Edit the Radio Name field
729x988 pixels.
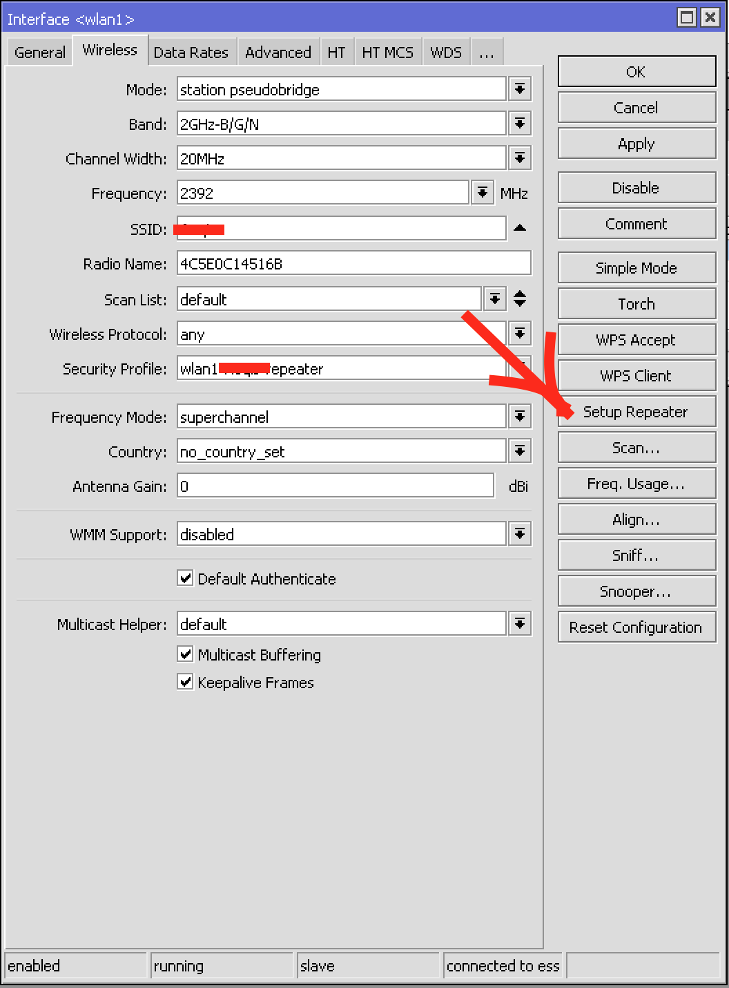coord(353,263)
